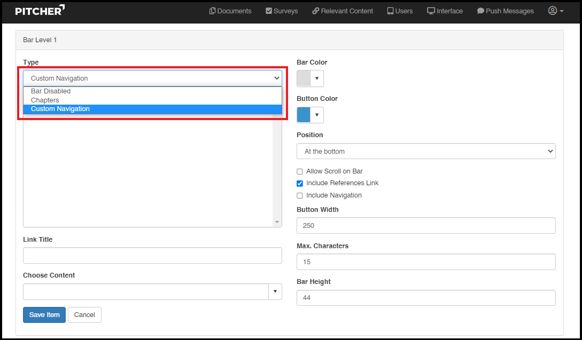Open the Choose Content dropdown arrow
The height and width of the screenshot is (340, 582).
click(275, 291)
